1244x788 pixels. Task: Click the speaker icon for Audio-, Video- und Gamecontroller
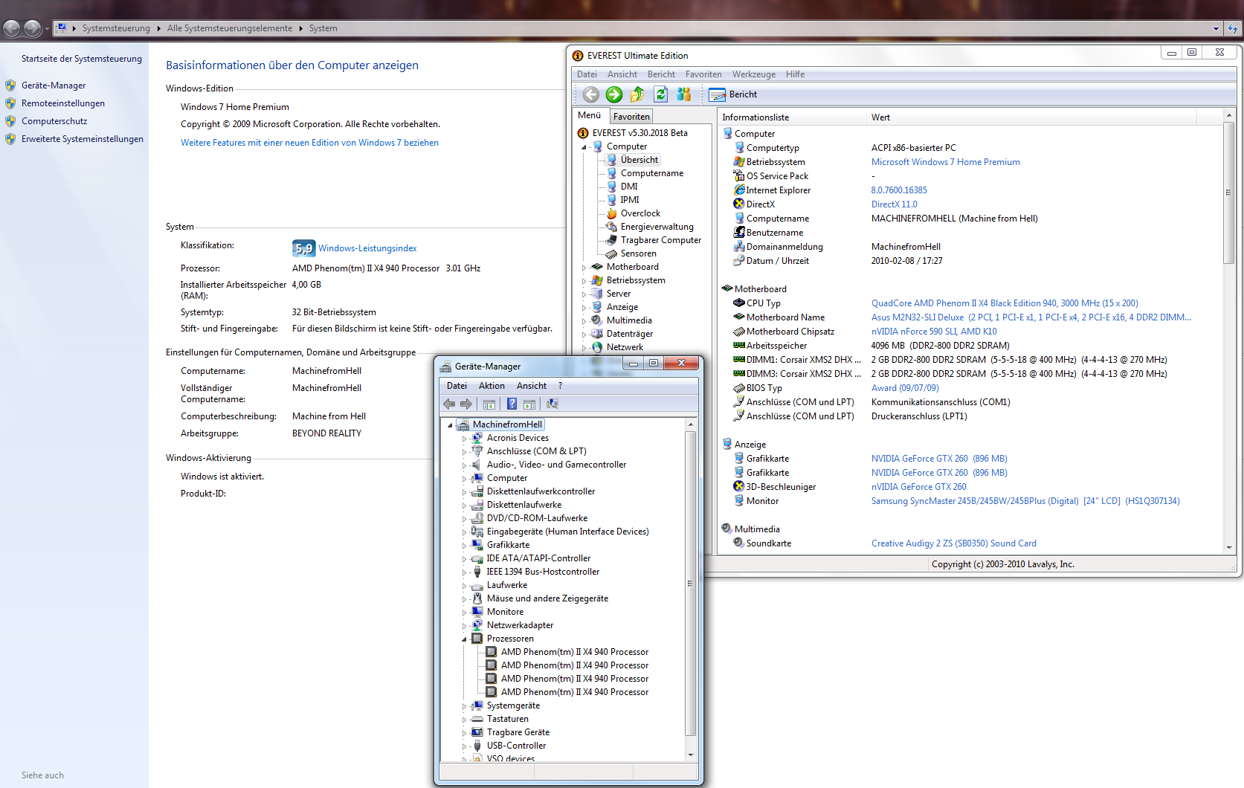[x=477, y=465]
